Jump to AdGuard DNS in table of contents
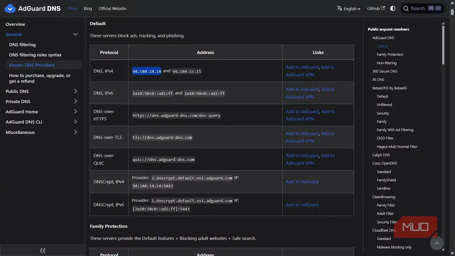The width and height of the screenshot is (455, 256). tap(383, 38)
